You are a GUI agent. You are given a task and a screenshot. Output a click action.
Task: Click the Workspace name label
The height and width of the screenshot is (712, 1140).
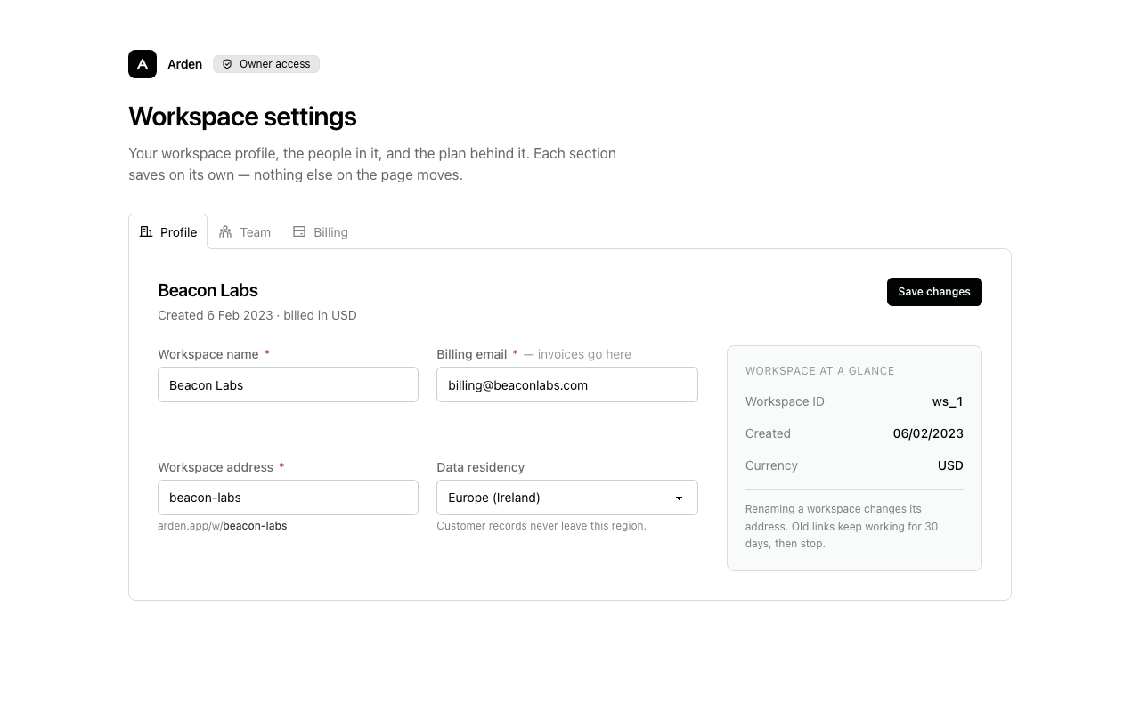tap(208, 354)
